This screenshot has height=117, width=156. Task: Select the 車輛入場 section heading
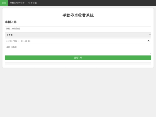(x=11, y=22)
